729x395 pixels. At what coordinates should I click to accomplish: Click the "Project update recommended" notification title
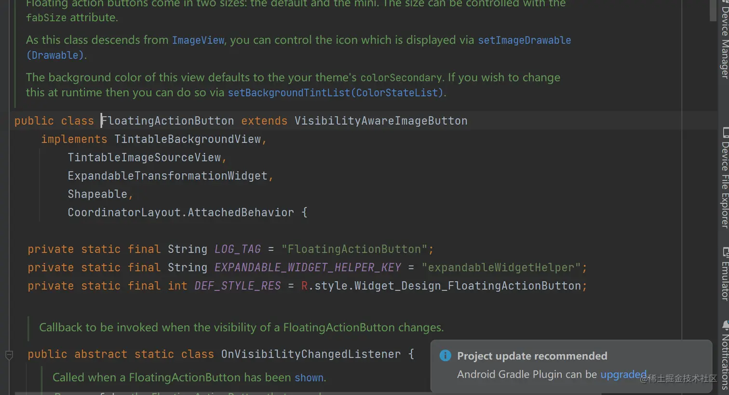tap(532, 356)
